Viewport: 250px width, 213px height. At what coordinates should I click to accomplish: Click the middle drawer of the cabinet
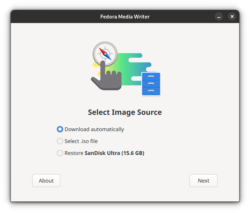(151, 84)
